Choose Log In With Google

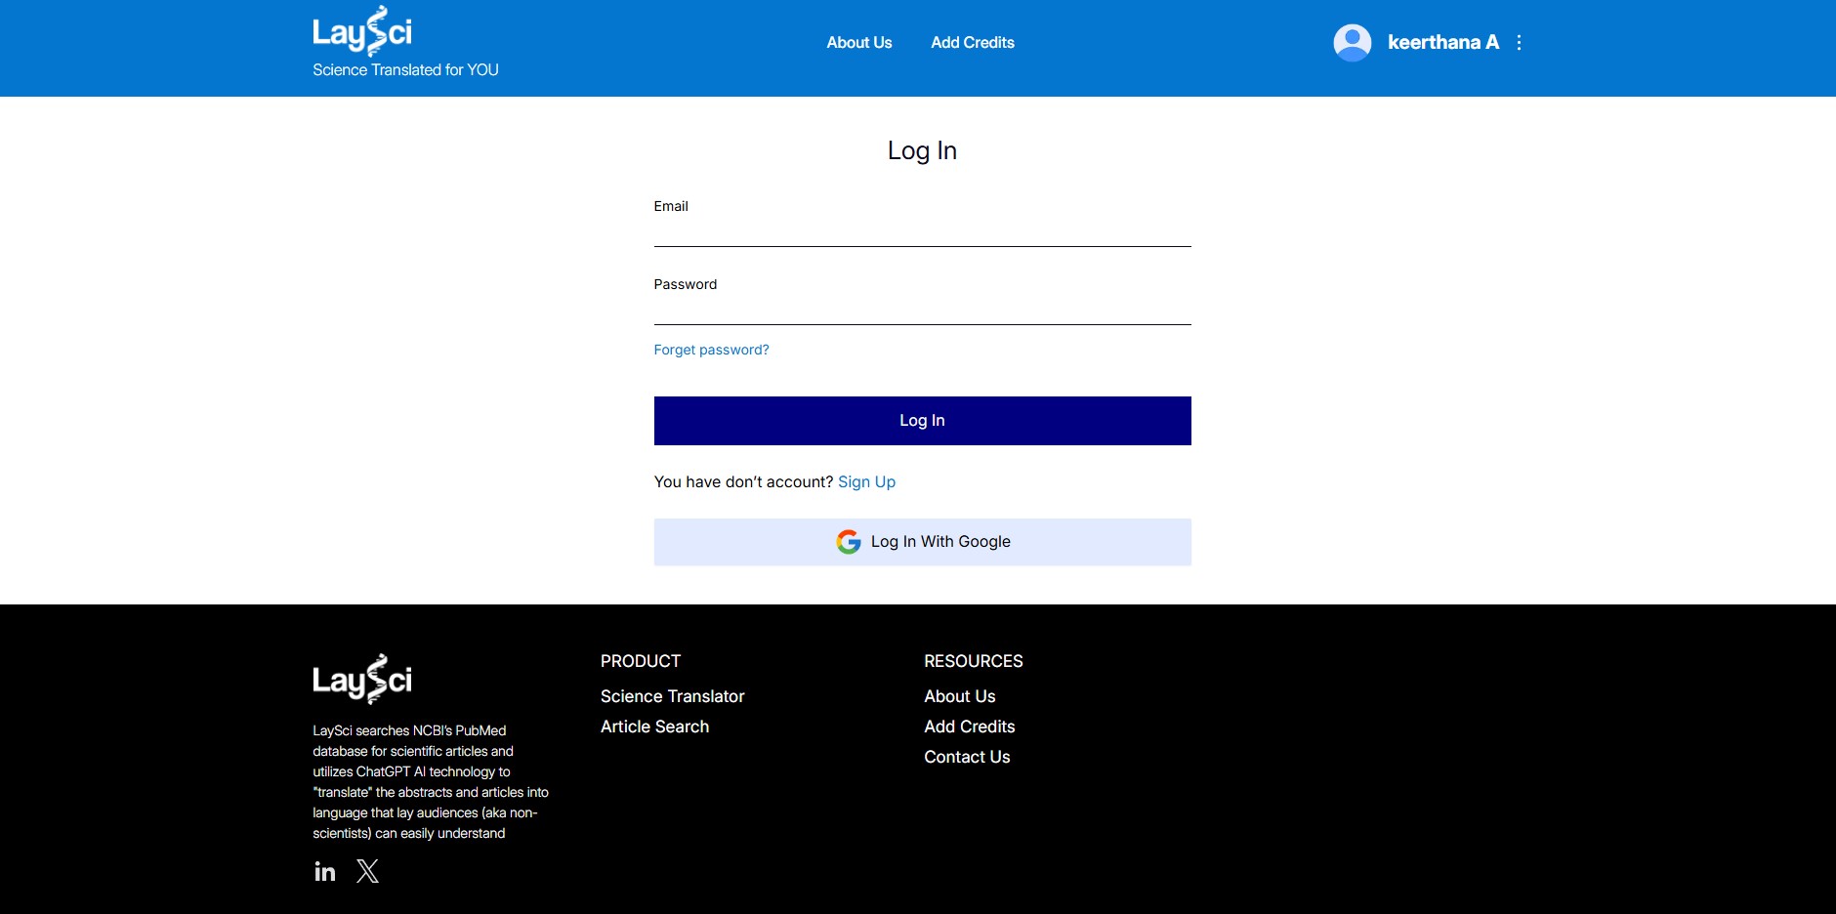[923, 542]
